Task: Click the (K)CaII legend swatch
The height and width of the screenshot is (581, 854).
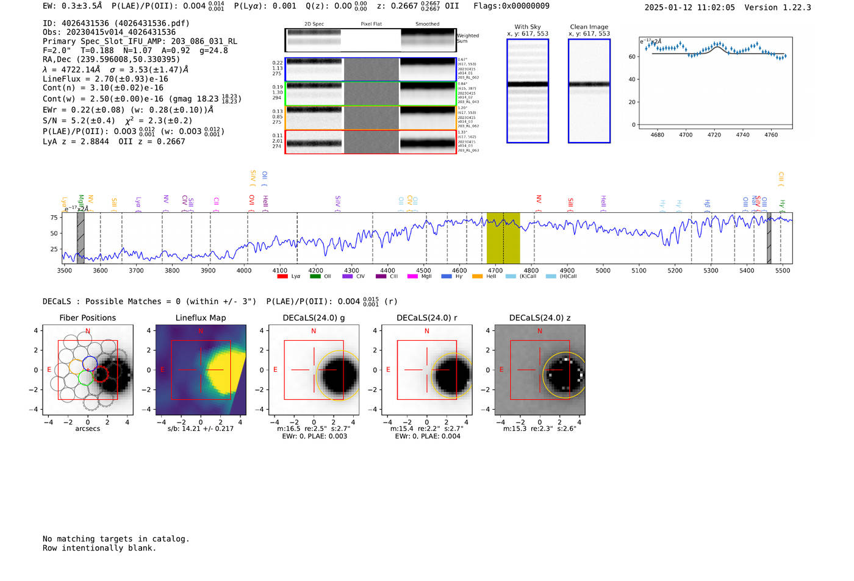Action: click(x=511, y=276)
